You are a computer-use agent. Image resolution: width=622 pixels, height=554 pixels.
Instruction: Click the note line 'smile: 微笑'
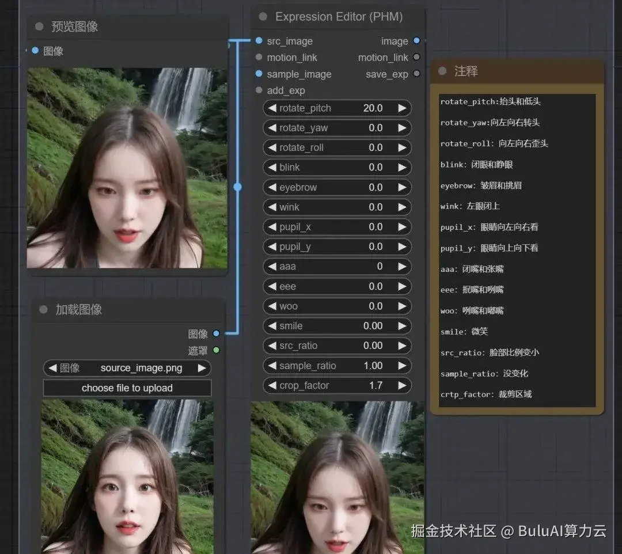point(464,332)
